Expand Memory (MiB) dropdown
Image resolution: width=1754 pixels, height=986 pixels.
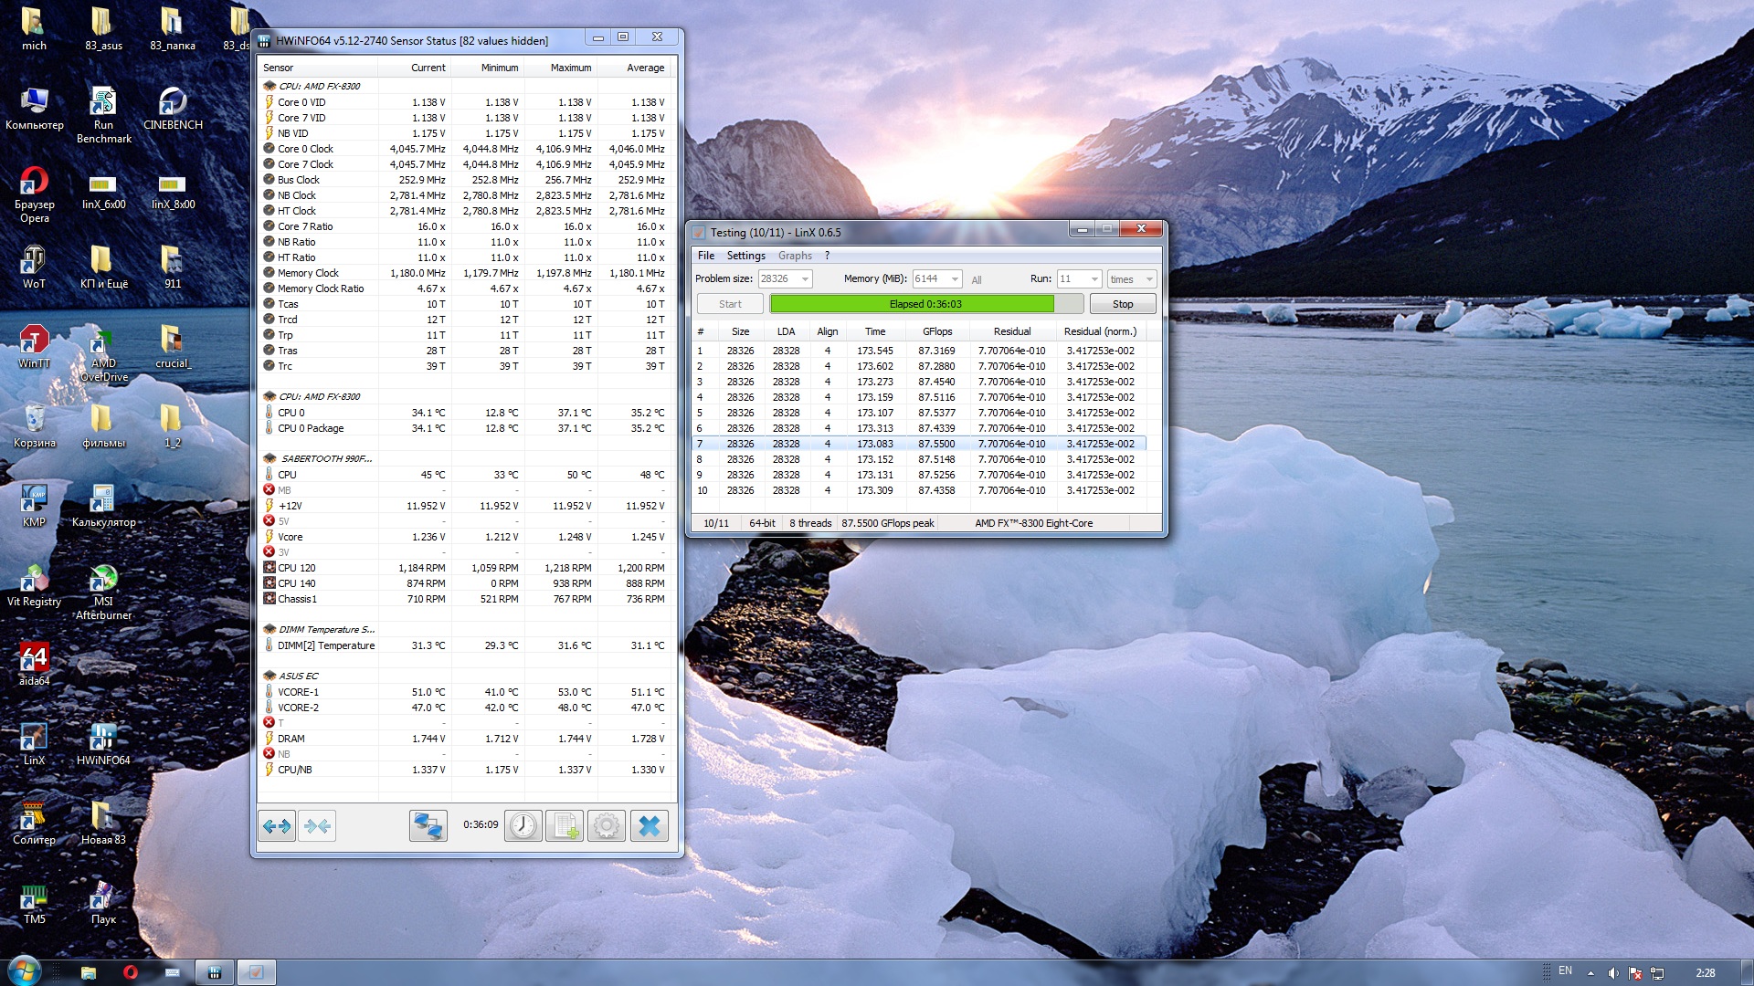(955, 279)
